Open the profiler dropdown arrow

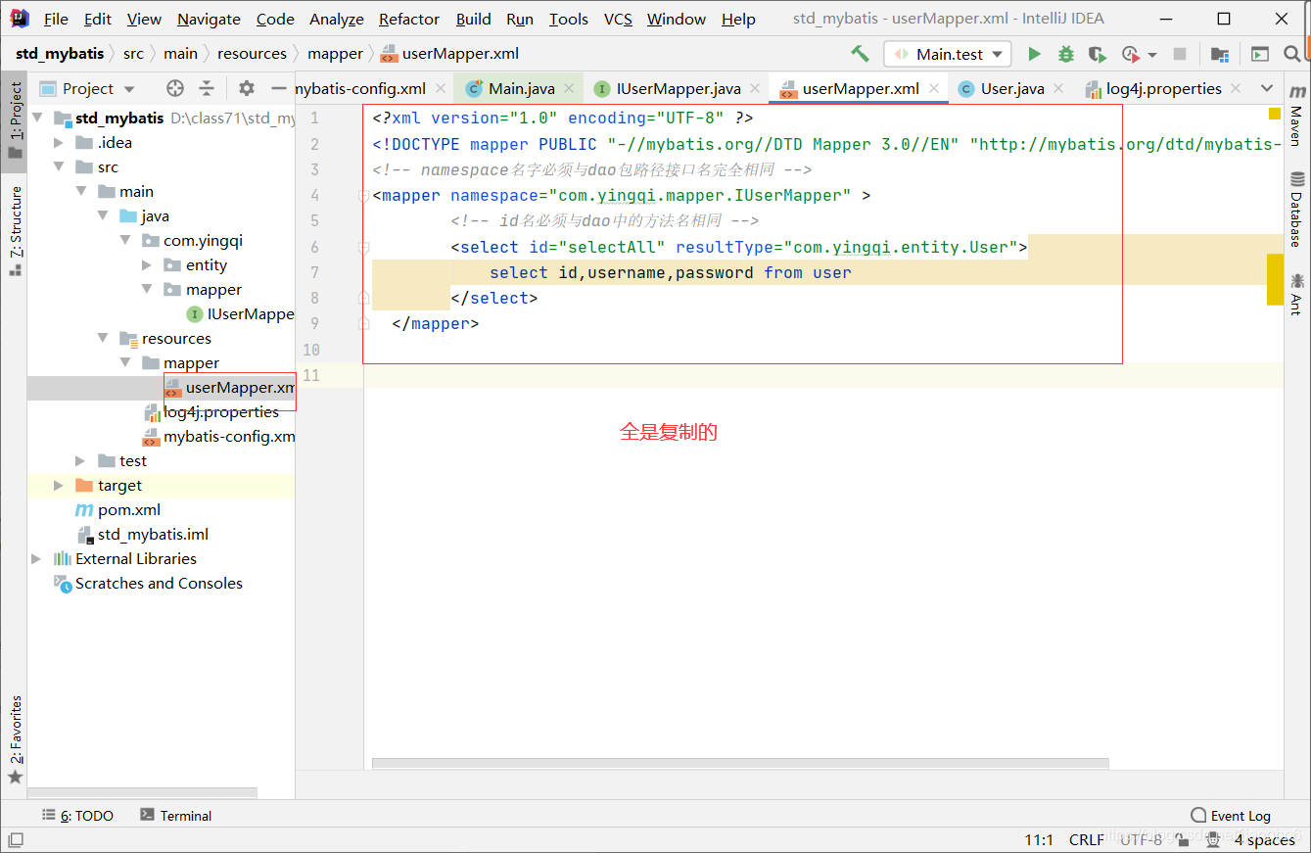(x=1152, y=55)
